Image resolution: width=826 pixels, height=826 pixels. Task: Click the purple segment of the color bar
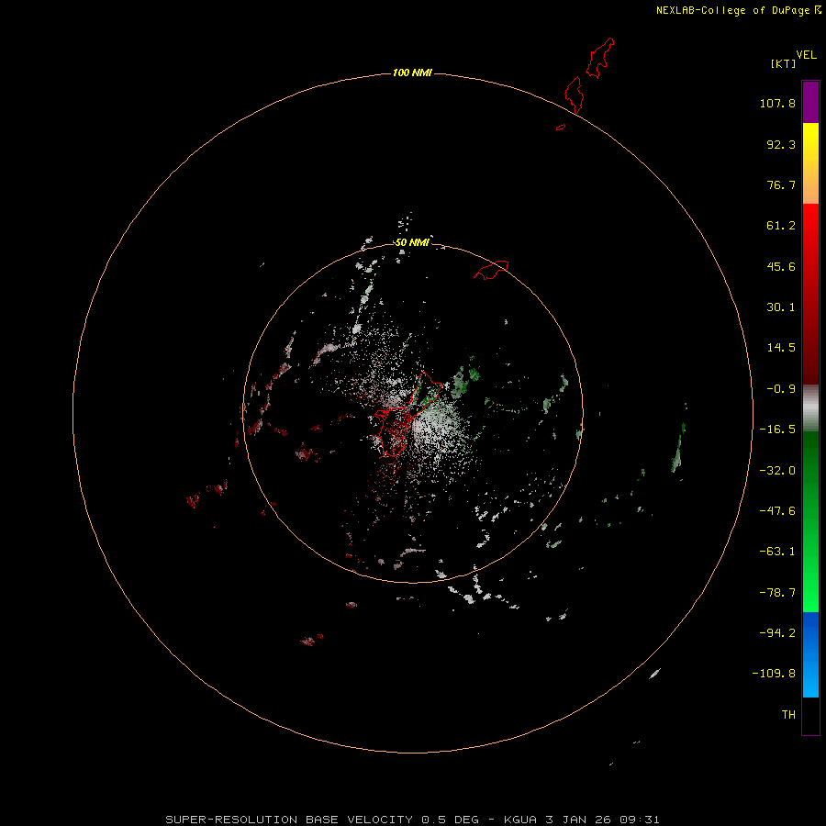pos(810,102)
